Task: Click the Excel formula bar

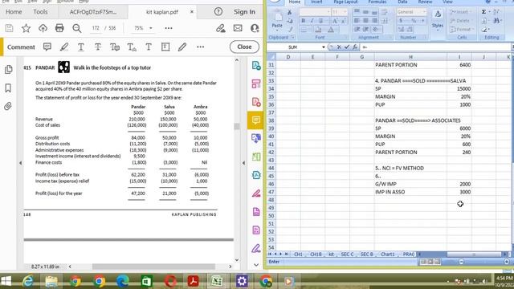Action: 435,47
